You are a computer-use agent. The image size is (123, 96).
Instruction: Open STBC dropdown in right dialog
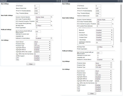tap(103, 89)
